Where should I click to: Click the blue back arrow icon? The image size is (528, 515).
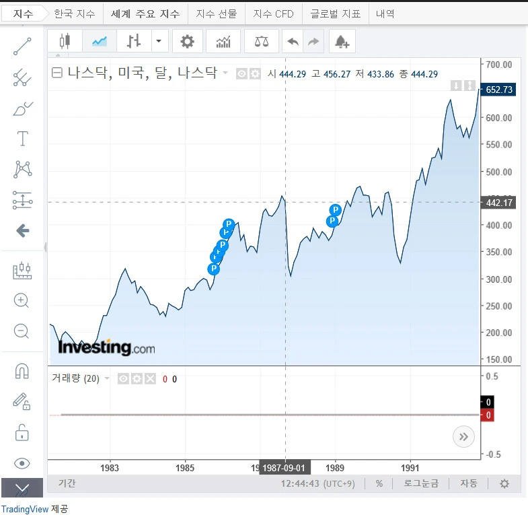[23, 231]
